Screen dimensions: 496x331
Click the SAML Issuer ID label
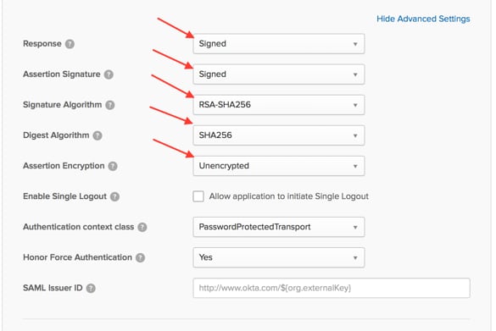tap(53, 288)
